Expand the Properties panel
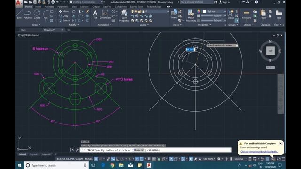Viewport: 301px width, 169px height. (205, 25)
